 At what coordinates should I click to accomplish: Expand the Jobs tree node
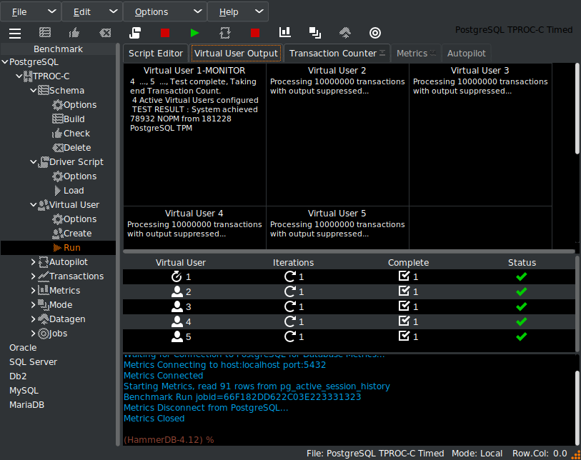click(34, 334)
